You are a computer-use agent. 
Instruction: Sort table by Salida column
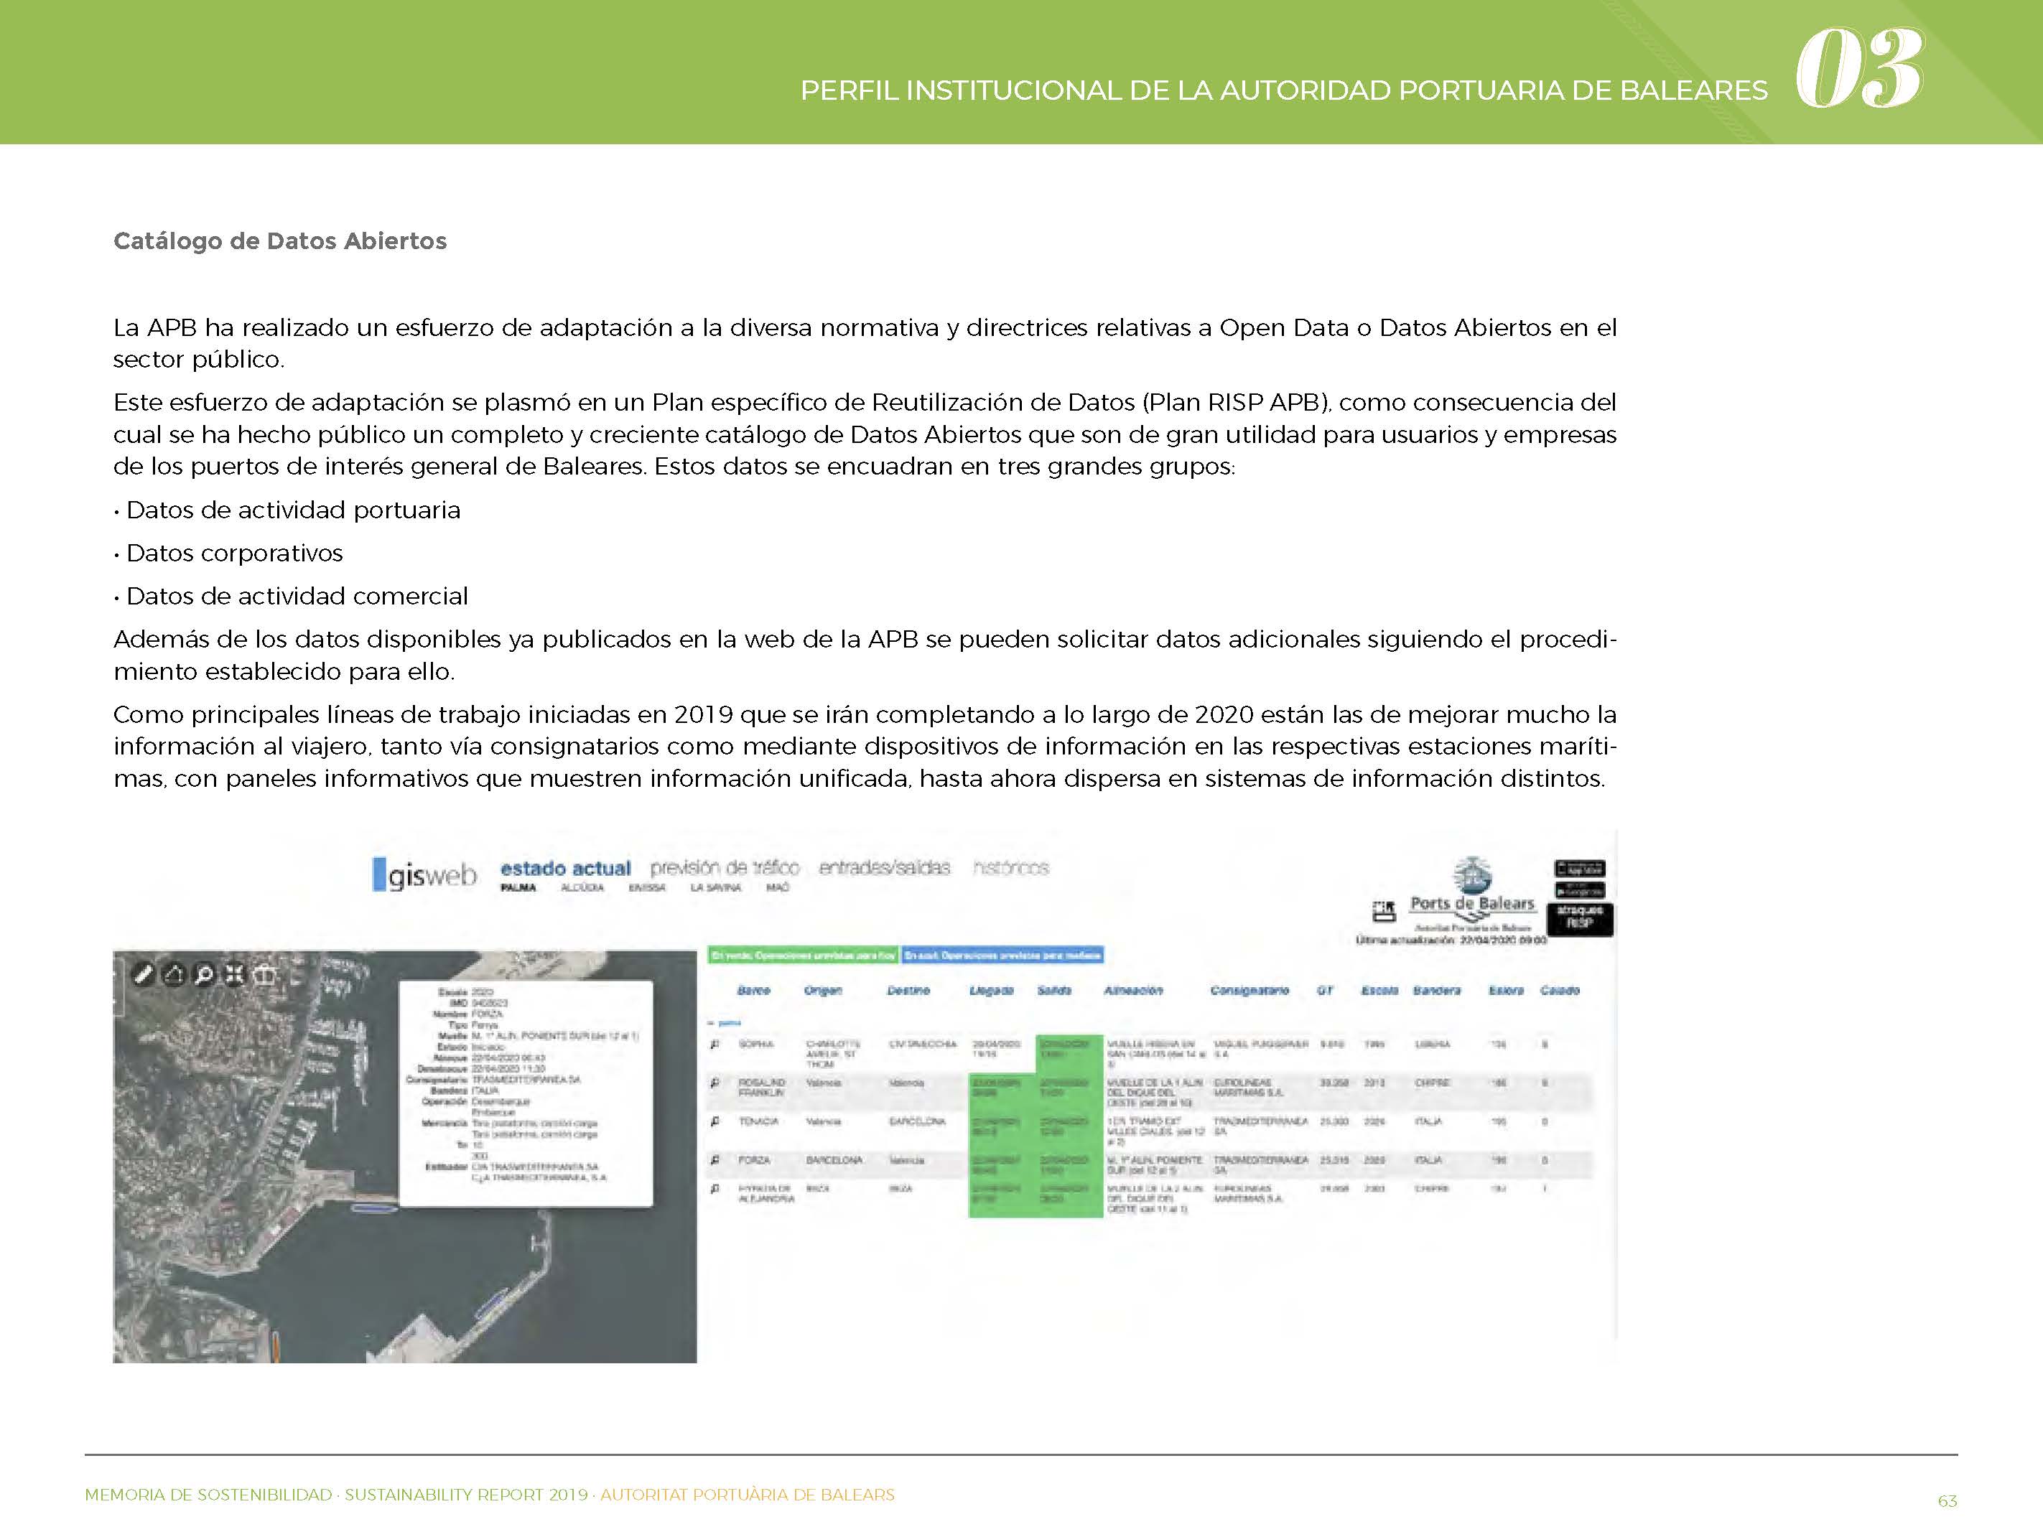point(1054,990)
